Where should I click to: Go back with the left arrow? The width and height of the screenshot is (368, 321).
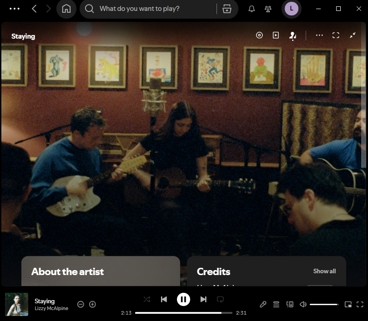click(34, 9)
